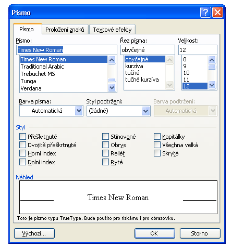The height and width of the screenshot is (249, 232).
Task: Select font size 12 in list
Action: click(x=195, y=86)
